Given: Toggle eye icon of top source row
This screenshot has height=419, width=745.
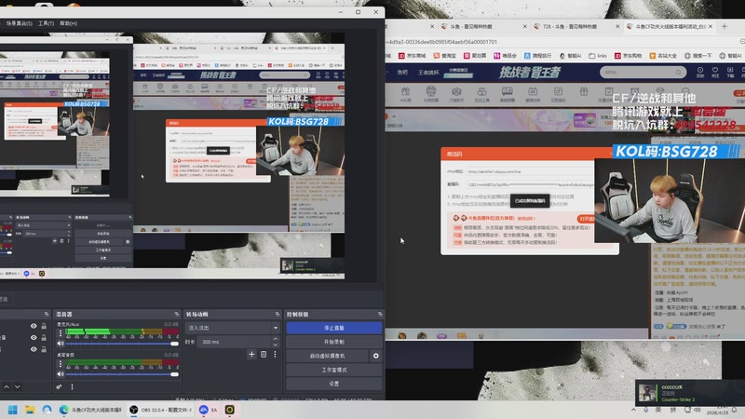Looking at the screenshot, I should [x=34, y=326].
